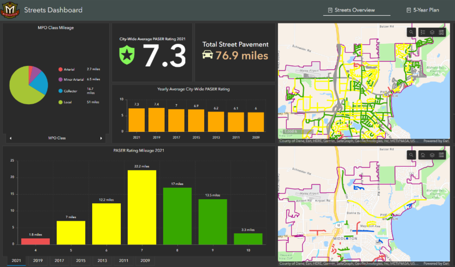Select the 2015 PASER mileage tab
Screen dimensions: 455x267
[x=81, y=261]
